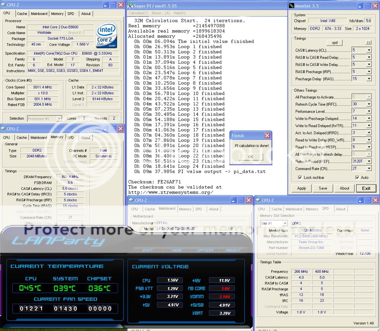
Task: Click the spd button in MemSet Timings
Action: [x=335, y=43]
